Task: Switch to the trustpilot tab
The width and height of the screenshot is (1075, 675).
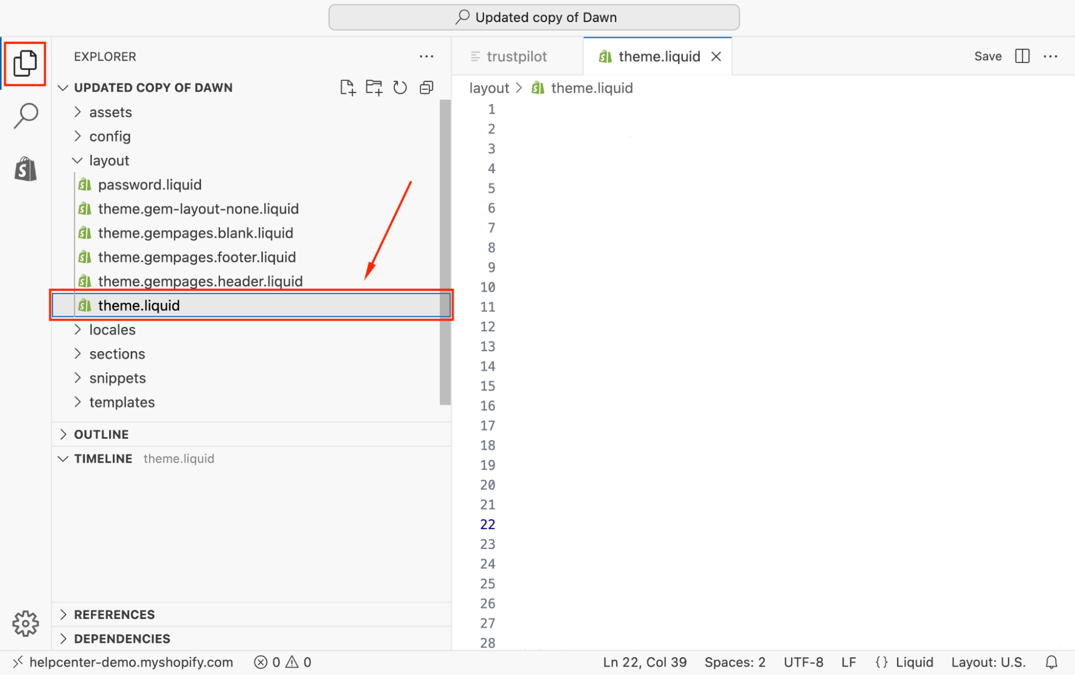Action: tap(516, 56)
